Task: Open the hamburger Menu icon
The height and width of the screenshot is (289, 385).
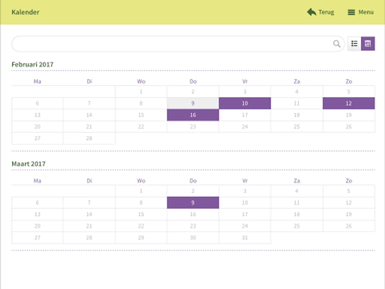Action: (351, 12)
